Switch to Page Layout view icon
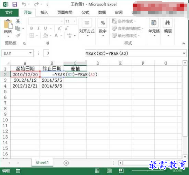The height and width of the screenshot is (175, 189). point(109,170)
